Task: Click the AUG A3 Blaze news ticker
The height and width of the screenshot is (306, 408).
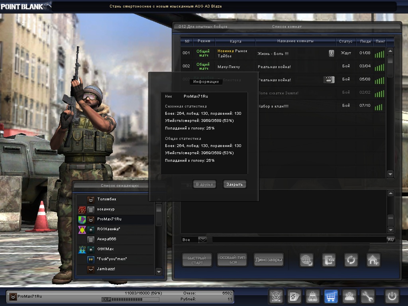Action: coord(165,6)
